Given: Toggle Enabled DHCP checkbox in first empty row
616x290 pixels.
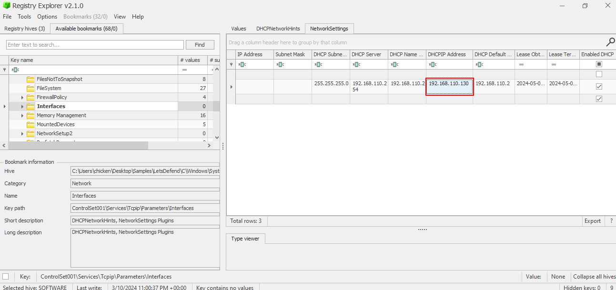Looking at the screenshot, I should click(x=599, y=74).
